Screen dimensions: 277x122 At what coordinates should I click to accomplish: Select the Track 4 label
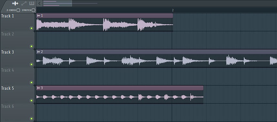tap(7, 70)
